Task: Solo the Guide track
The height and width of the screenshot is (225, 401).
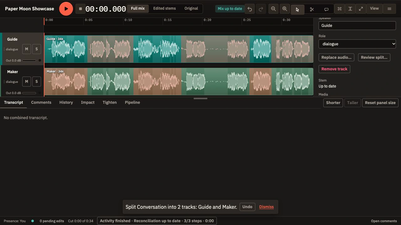Action: tap(37, 49)
